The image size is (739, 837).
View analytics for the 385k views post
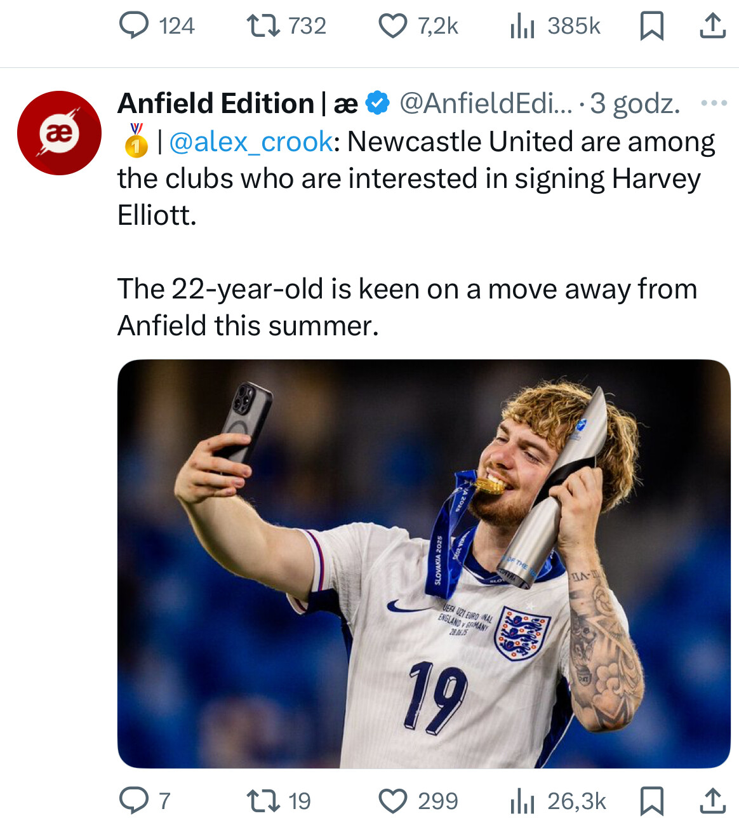coord(523,26)
